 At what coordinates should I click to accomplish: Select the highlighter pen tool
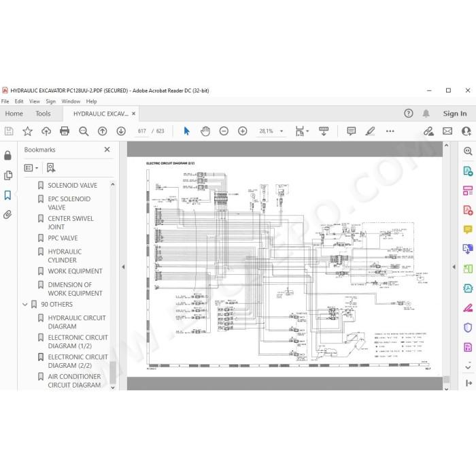coord(370,131)
